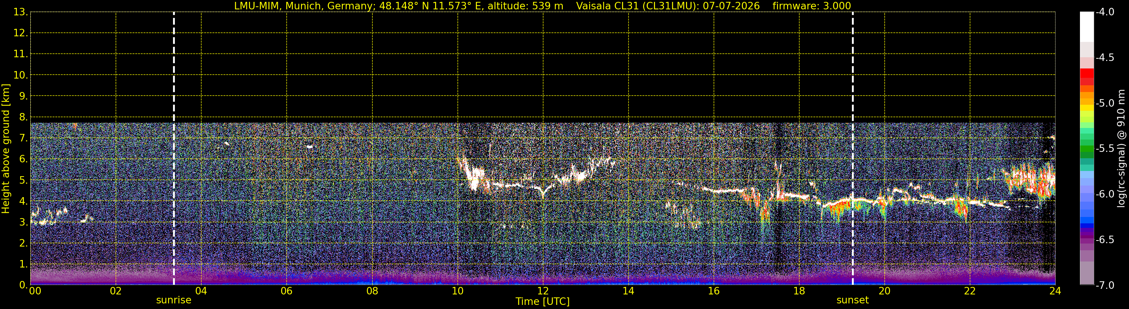Image resolution: width=1129 pixels, height=309 pixels.
Task: Click the 'Height above ground [km]' axis label
Action: tap(6, 149)
